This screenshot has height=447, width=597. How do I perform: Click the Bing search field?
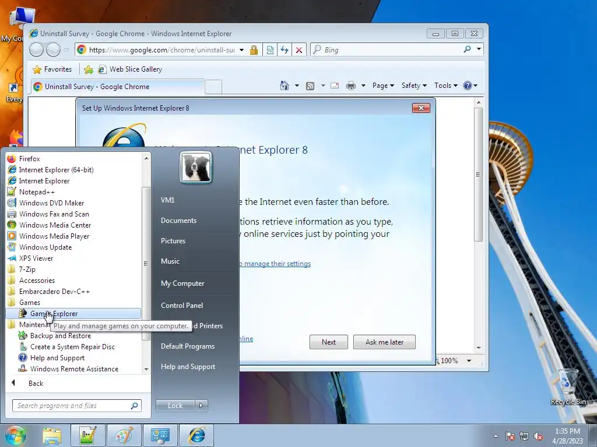point(386,50)
